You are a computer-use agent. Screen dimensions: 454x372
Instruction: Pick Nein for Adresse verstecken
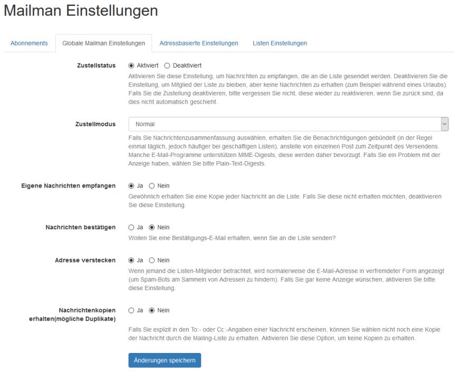click(x=152, y=260)
